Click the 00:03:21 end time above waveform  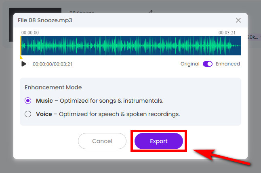(227, 32)
